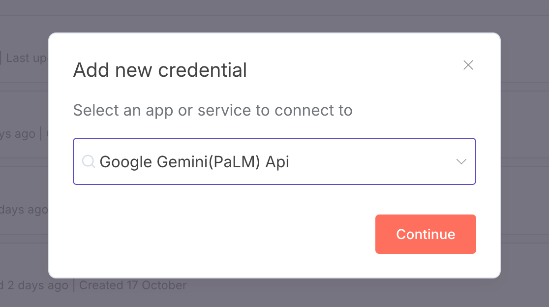Click the "Add new credential" heading

tap(160, 70)
